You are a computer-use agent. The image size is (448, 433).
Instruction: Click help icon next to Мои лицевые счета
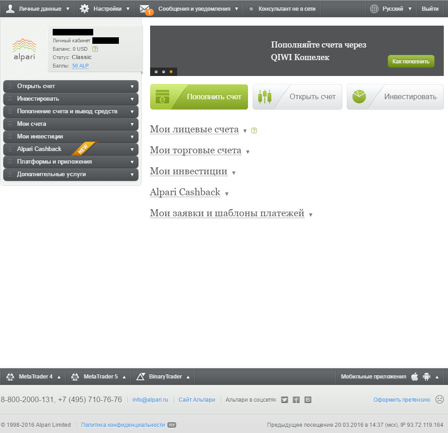[x=254, y=131]
